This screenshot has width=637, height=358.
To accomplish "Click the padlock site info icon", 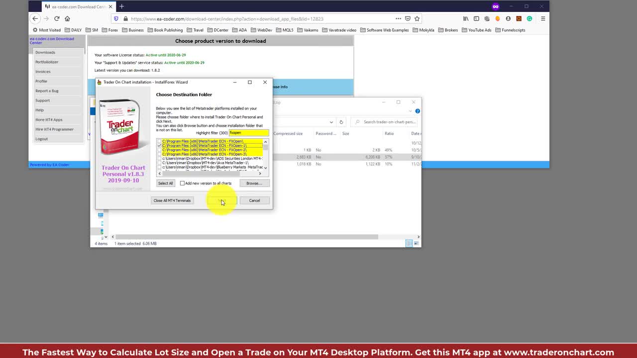I will (126, 18).
